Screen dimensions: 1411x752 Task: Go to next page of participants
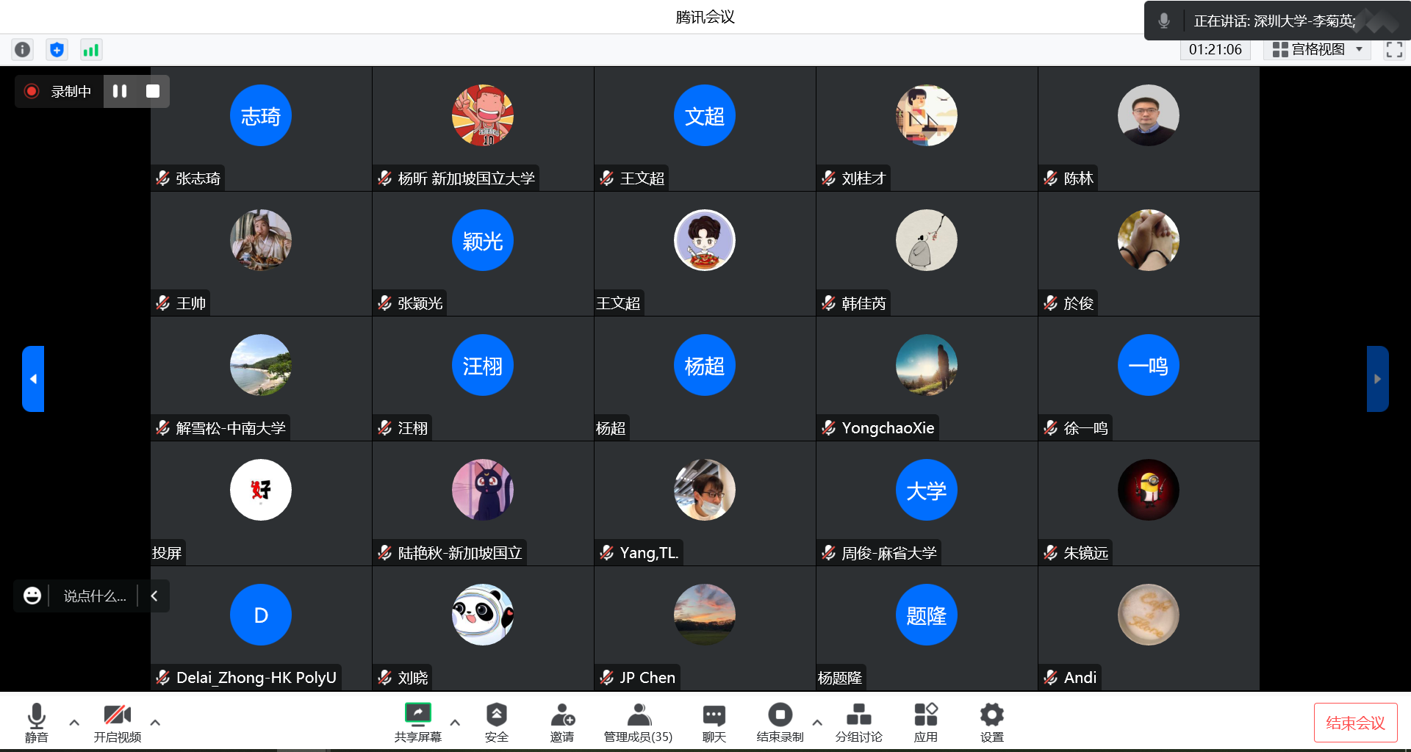1377,379
